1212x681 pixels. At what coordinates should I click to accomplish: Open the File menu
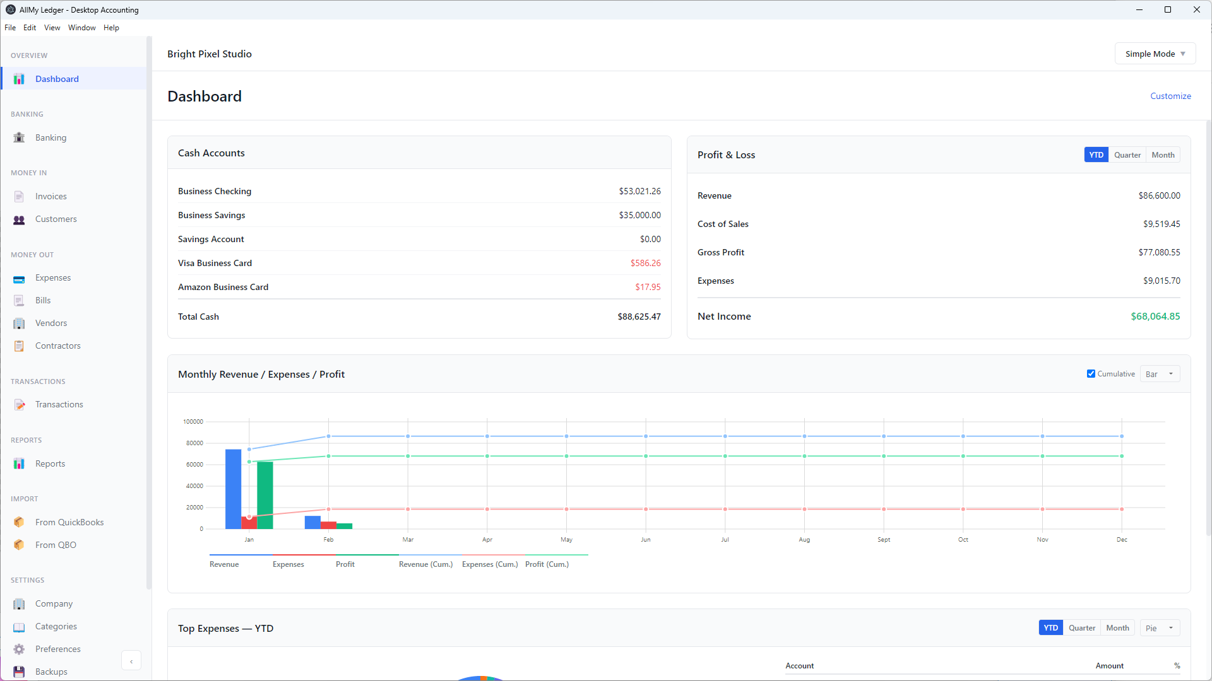point(10,27)
